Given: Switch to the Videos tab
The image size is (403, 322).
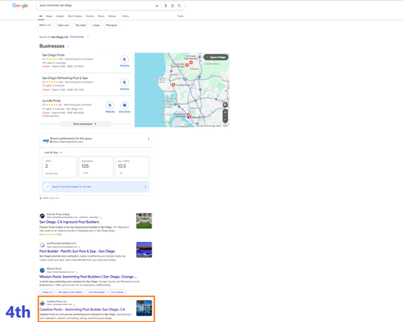Looking at the screenshot, I should pos(112,16).
